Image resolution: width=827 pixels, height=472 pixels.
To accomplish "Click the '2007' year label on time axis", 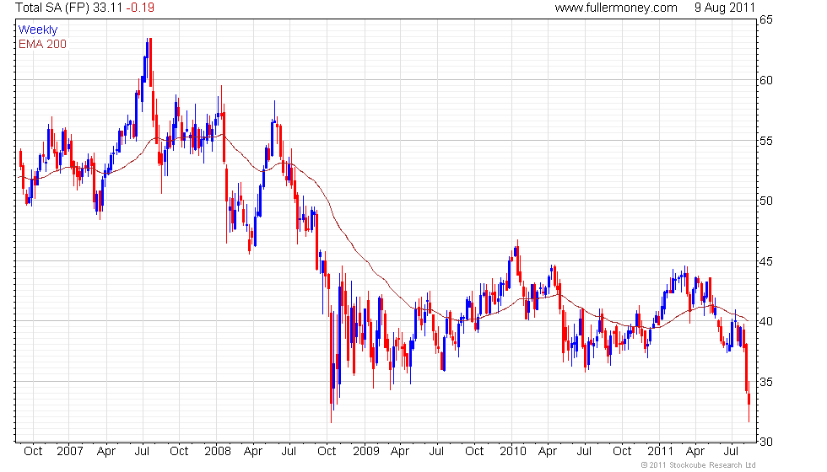I will click(x=69, y=452).
